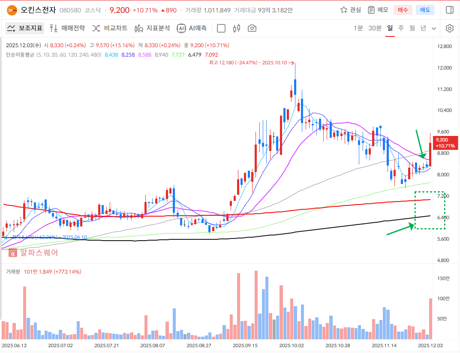Switch to the 주 weekly timeframe tab
The height and width of the screenshot is (353, 460).
pos(401,28)
